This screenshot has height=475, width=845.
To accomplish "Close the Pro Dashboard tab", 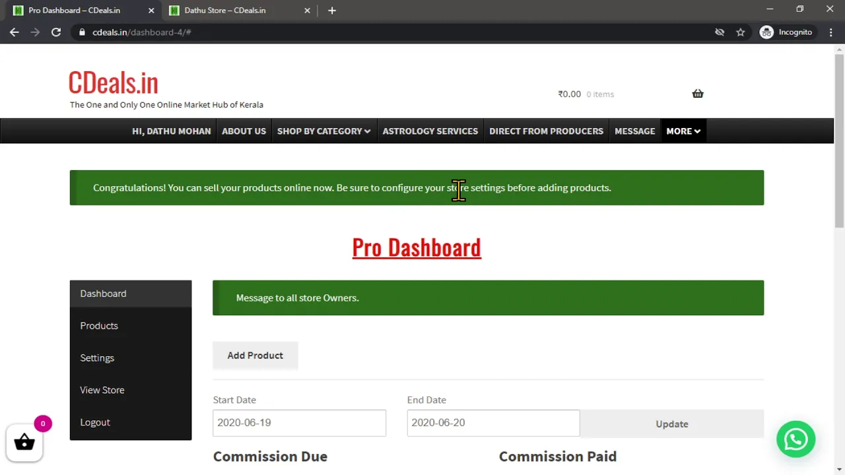I will tap(151, 11).
